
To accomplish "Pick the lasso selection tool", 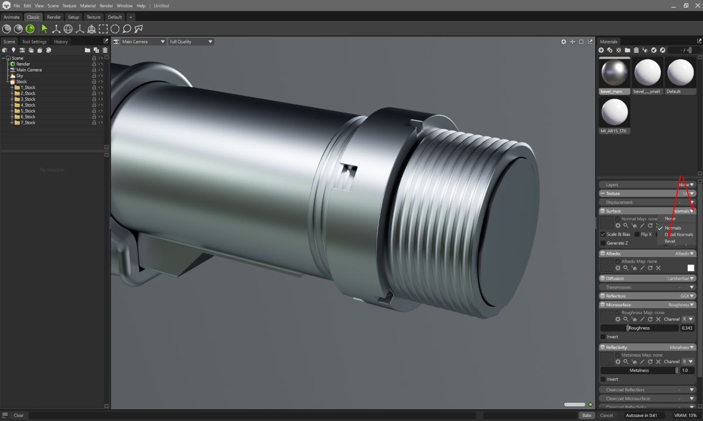I will click(127, 29).
